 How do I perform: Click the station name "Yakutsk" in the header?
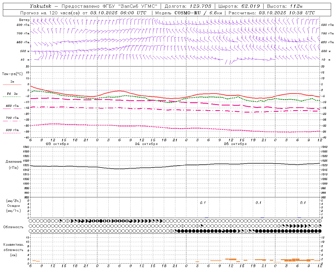(x=40, y=6)
